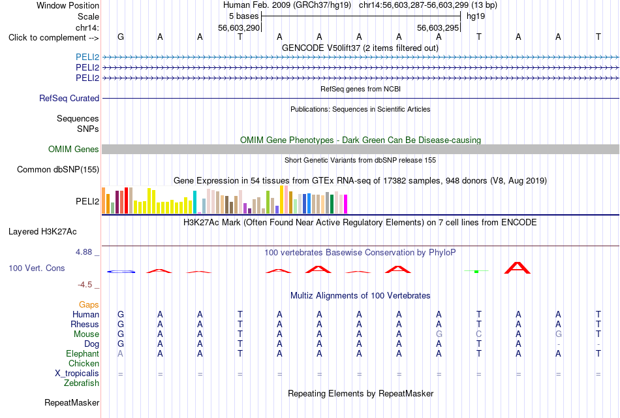Click the chr14: base position label
Screen dimensions: 620x418
pos(87,27)
